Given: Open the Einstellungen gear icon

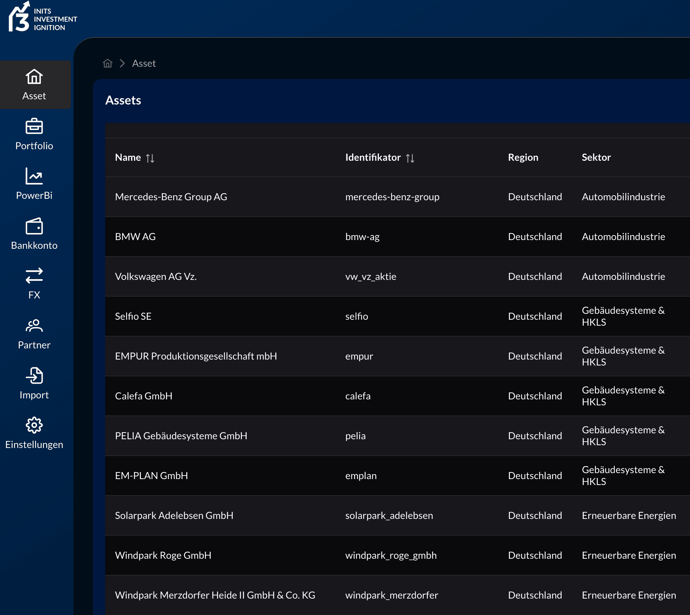Looking at the screenshot, I should [34, 426].
